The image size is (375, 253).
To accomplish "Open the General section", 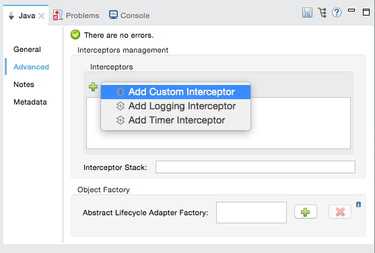I will (27, 49).
